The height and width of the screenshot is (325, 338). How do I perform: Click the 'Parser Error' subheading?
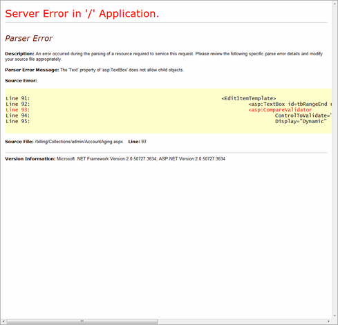(29, 38)
